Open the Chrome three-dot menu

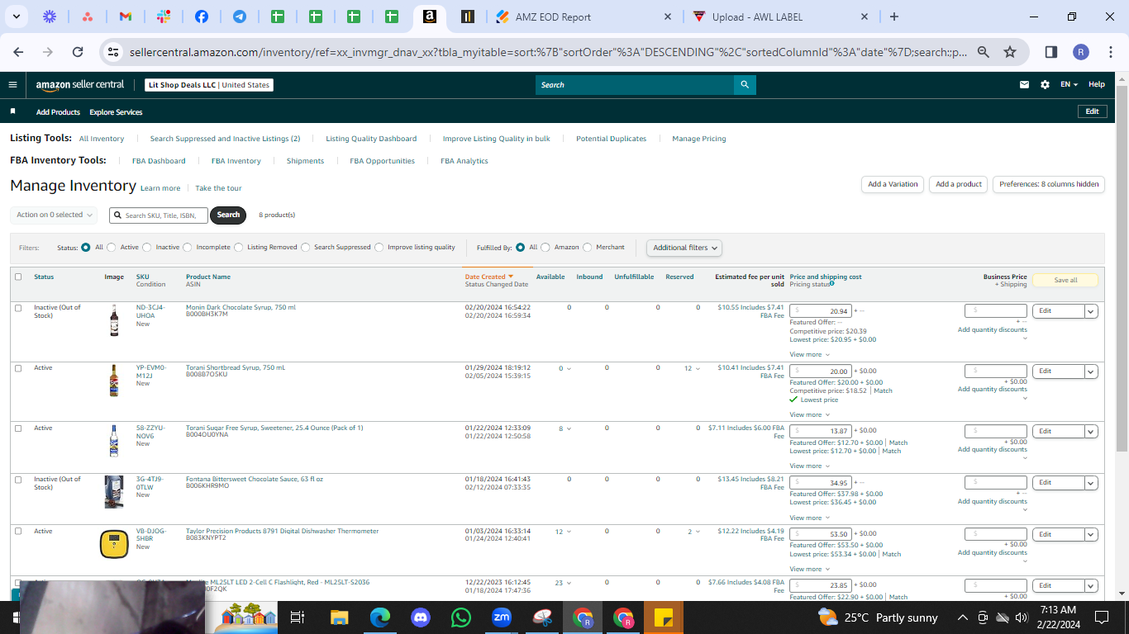click(1110, 52)
